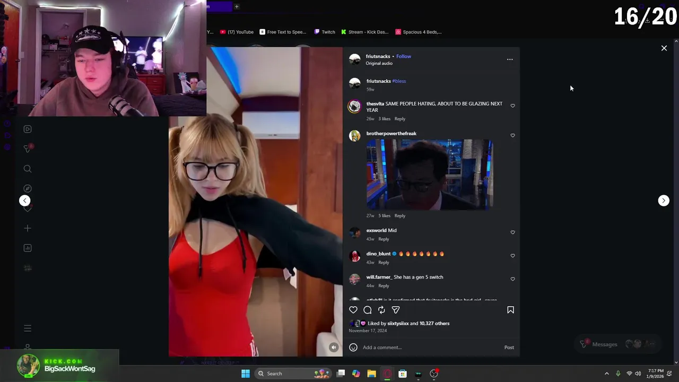Follow fruitsnacks via Follow link
Image resolution: width=679 pixels, height=382 pixels.
pyautogui.click(x=404, y=56)
